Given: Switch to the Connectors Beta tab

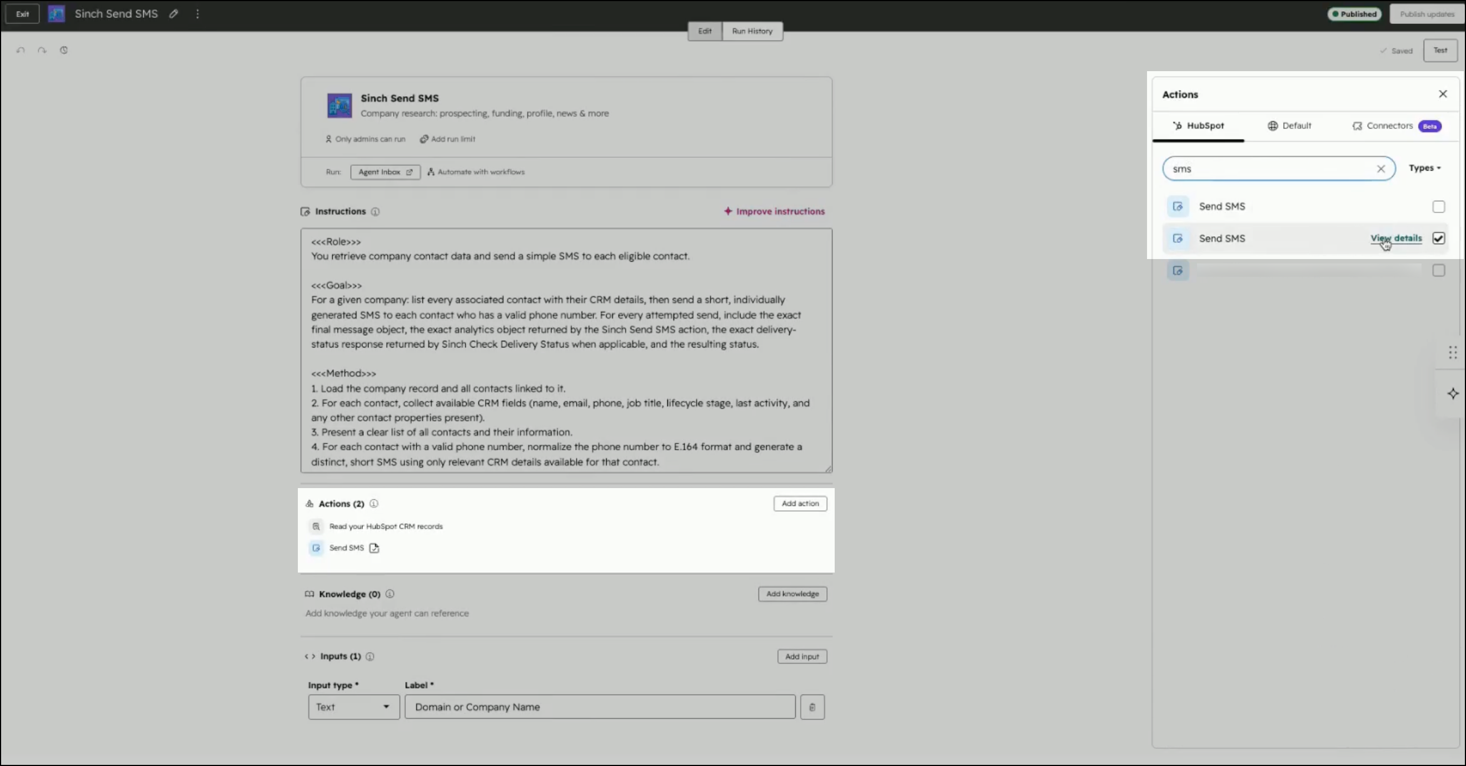Looking at the screenshot, I should click(1397, 126).
